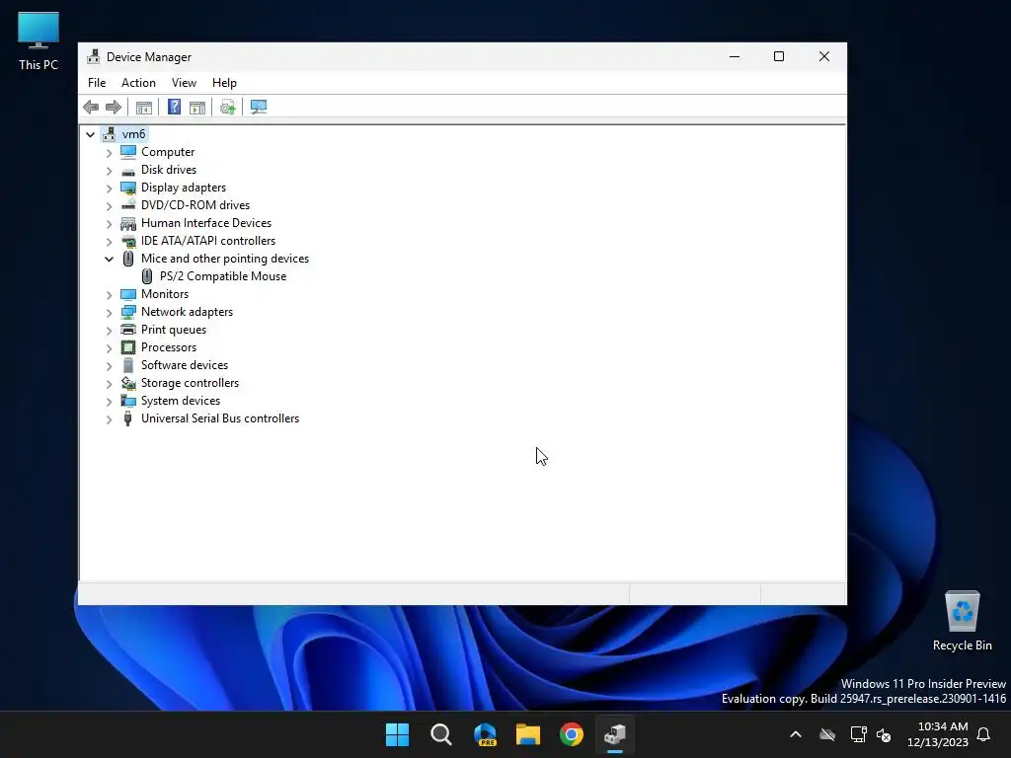Show hidden system tray icons
The height and width of the screenshot is (758, 1011).
tap(796, 734)
